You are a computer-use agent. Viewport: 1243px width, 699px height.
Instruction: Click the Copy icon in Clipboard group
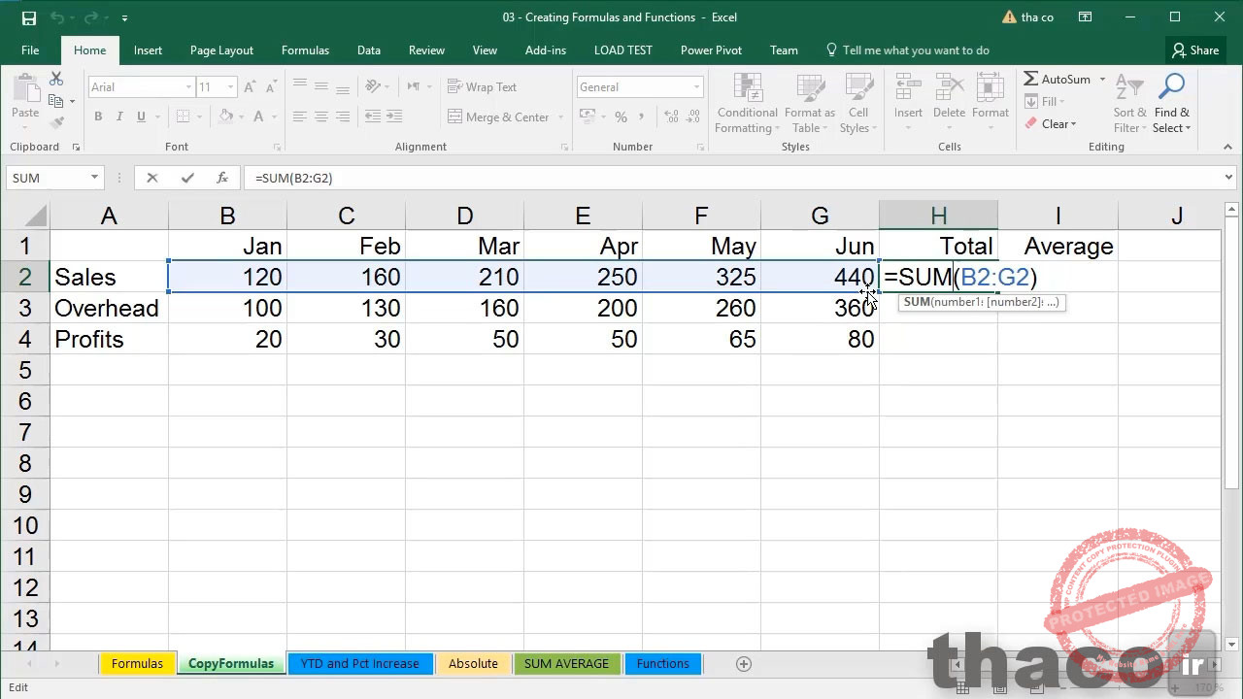56,101
